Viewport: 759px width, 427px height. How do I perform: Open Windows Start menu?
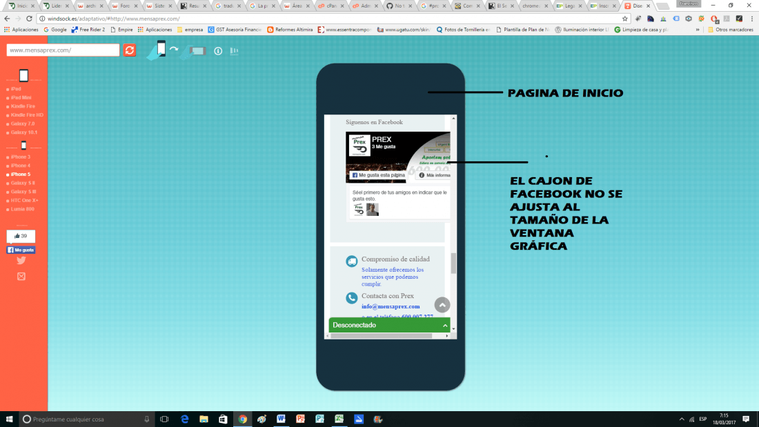tap(9, 419)
